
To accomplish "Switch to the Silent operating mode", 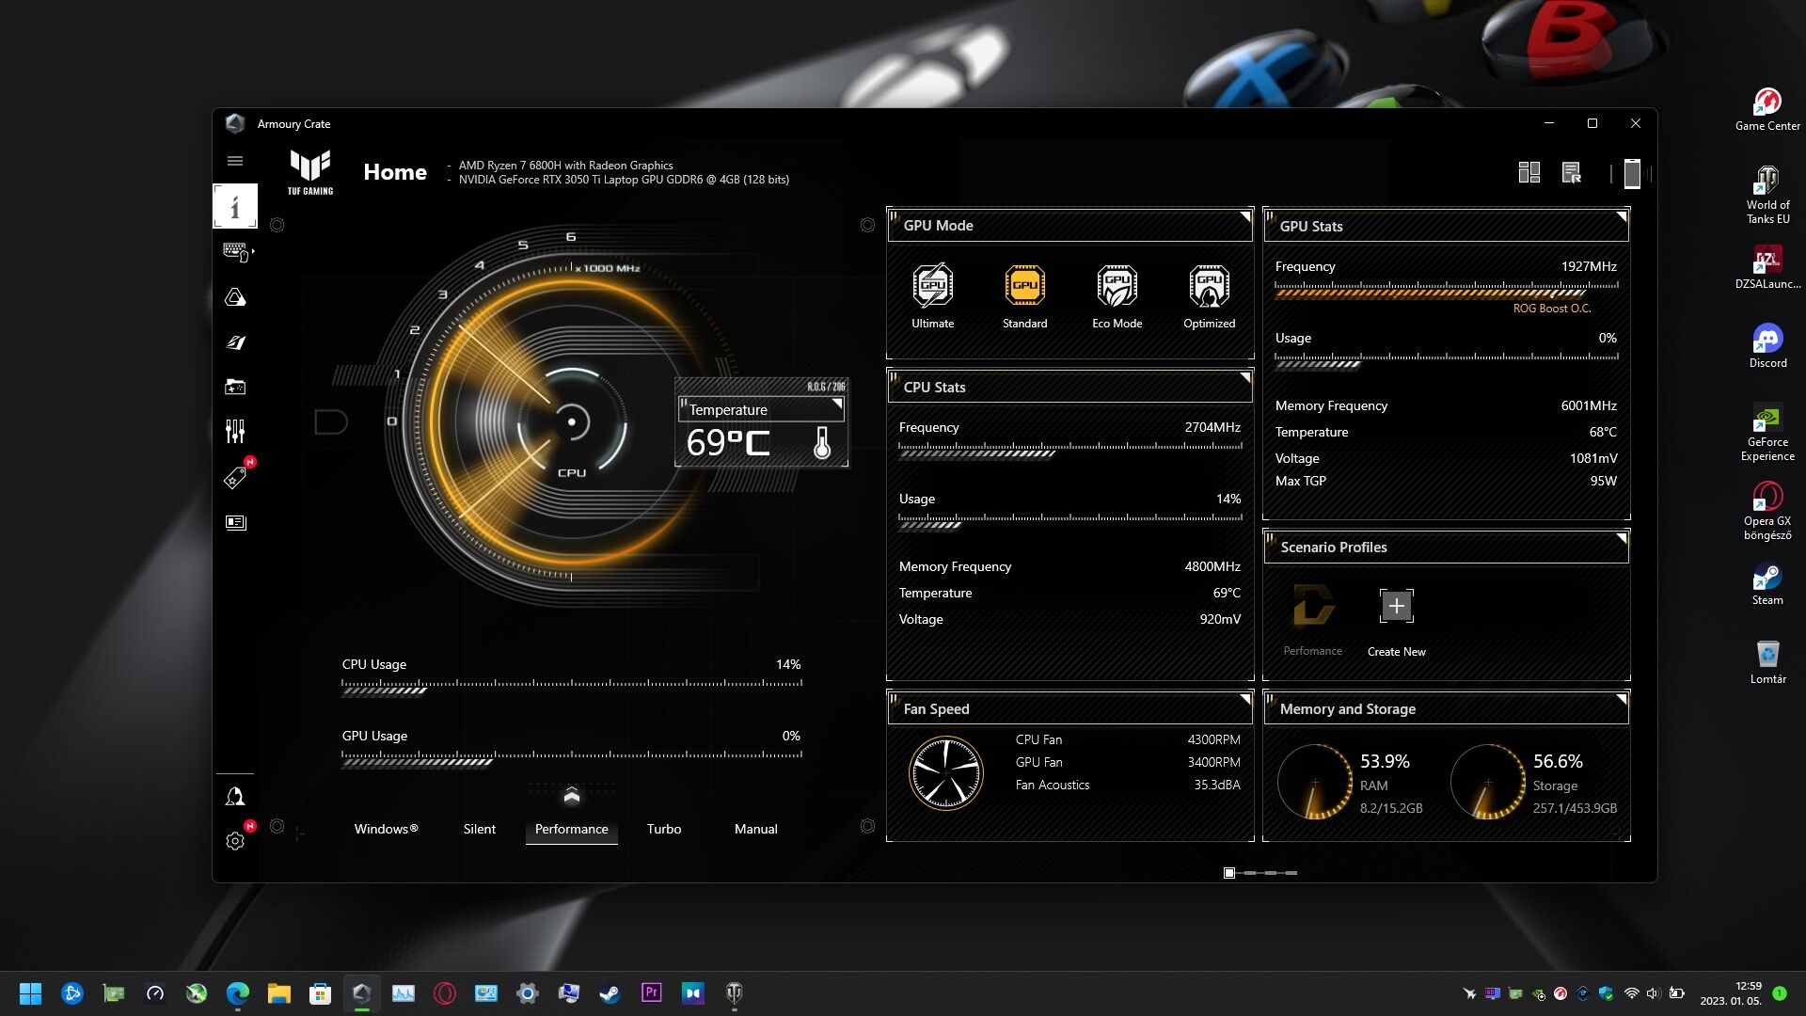I will 479,829.
